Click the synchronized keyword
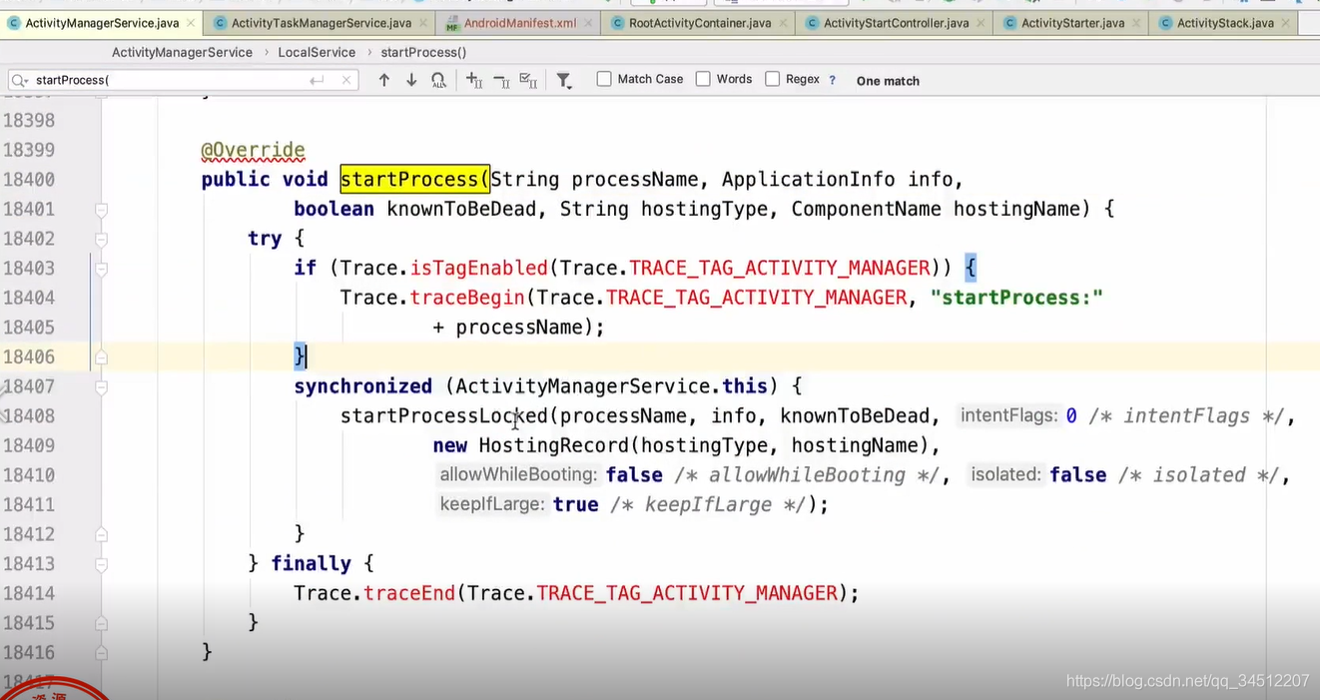This screenshot has width=1320, height=700. (362, 386)
